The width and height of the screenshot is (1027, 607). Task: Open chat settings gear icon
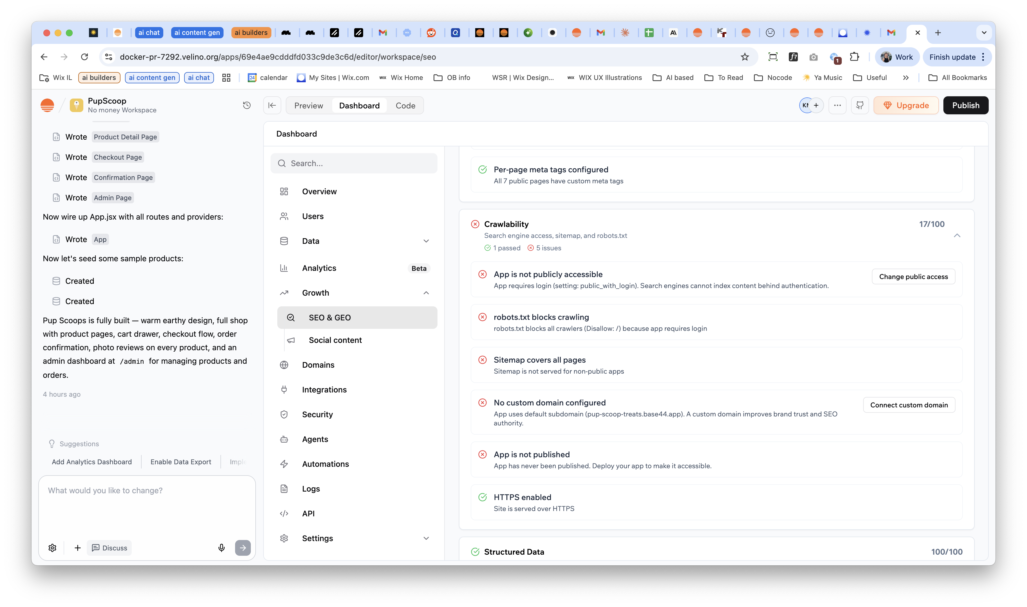[52, 548]
